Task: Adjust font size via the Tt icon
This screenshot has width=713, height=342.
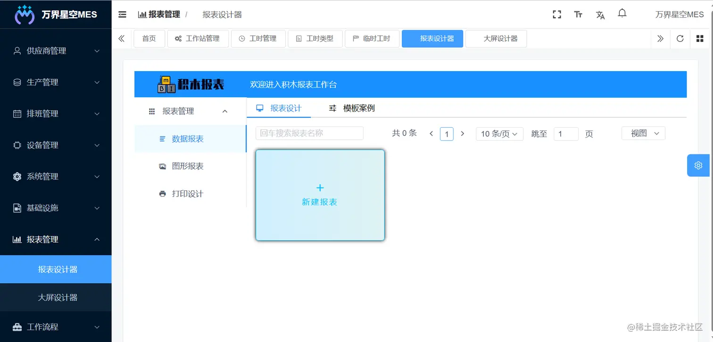Action: pyautogui.click(x=578, y=15)
